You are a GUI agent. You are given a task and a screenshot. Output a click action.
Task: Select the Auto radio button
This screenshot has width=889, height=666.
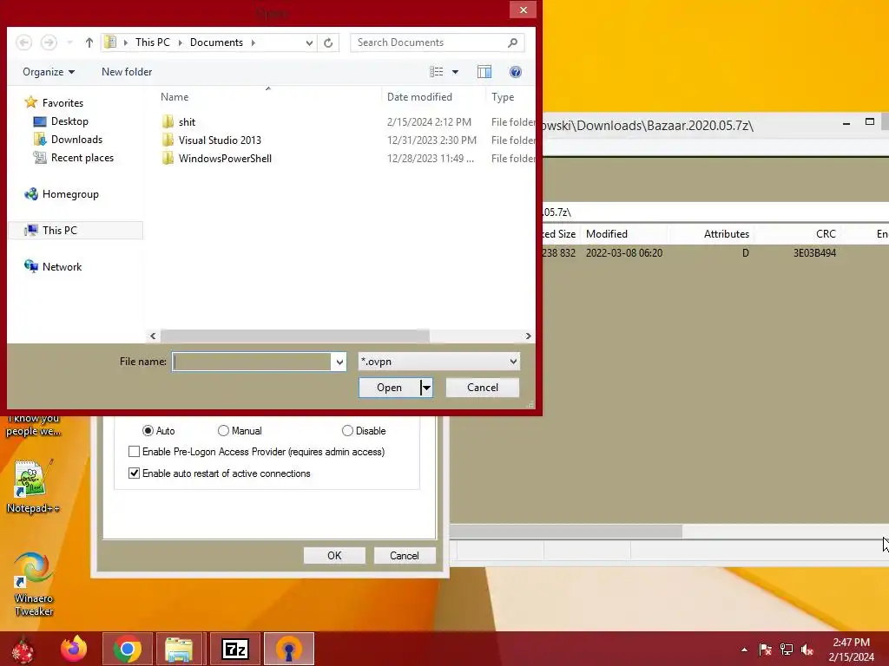[x=148, y=431]
